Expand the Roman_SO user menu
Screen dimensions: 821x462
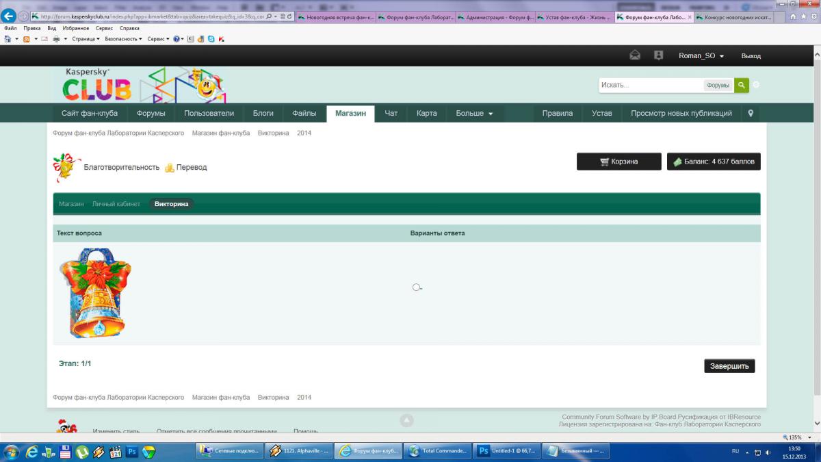(x=701, y=56)
